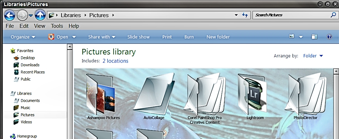Open the Help question mark icon
Viewport: 339px width, 139px height.
(x=329, y=37)
